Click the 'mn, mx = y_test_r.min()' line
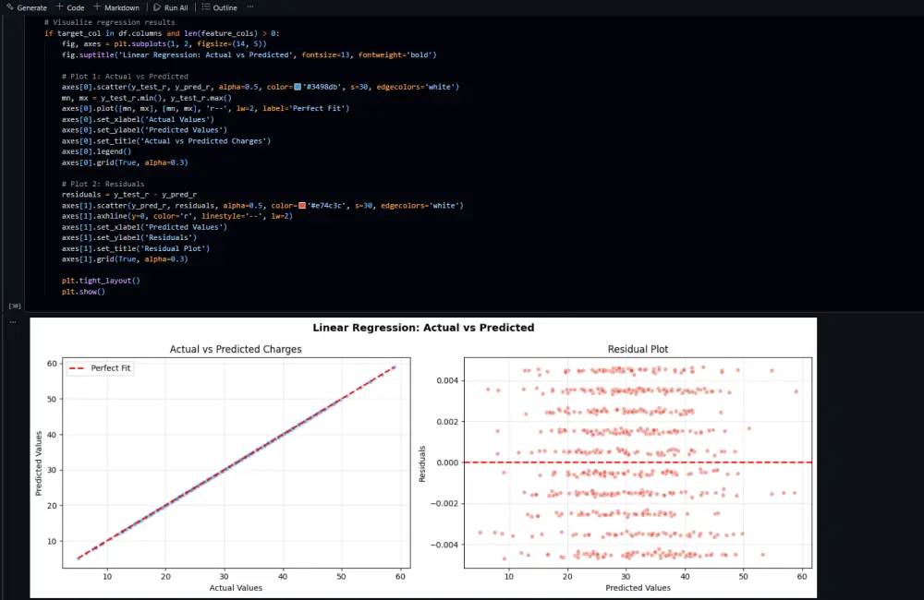 [147, 98]
